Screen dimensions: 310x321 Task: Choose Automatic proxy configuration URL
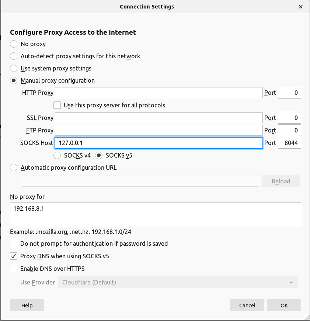tap(14, 168)
